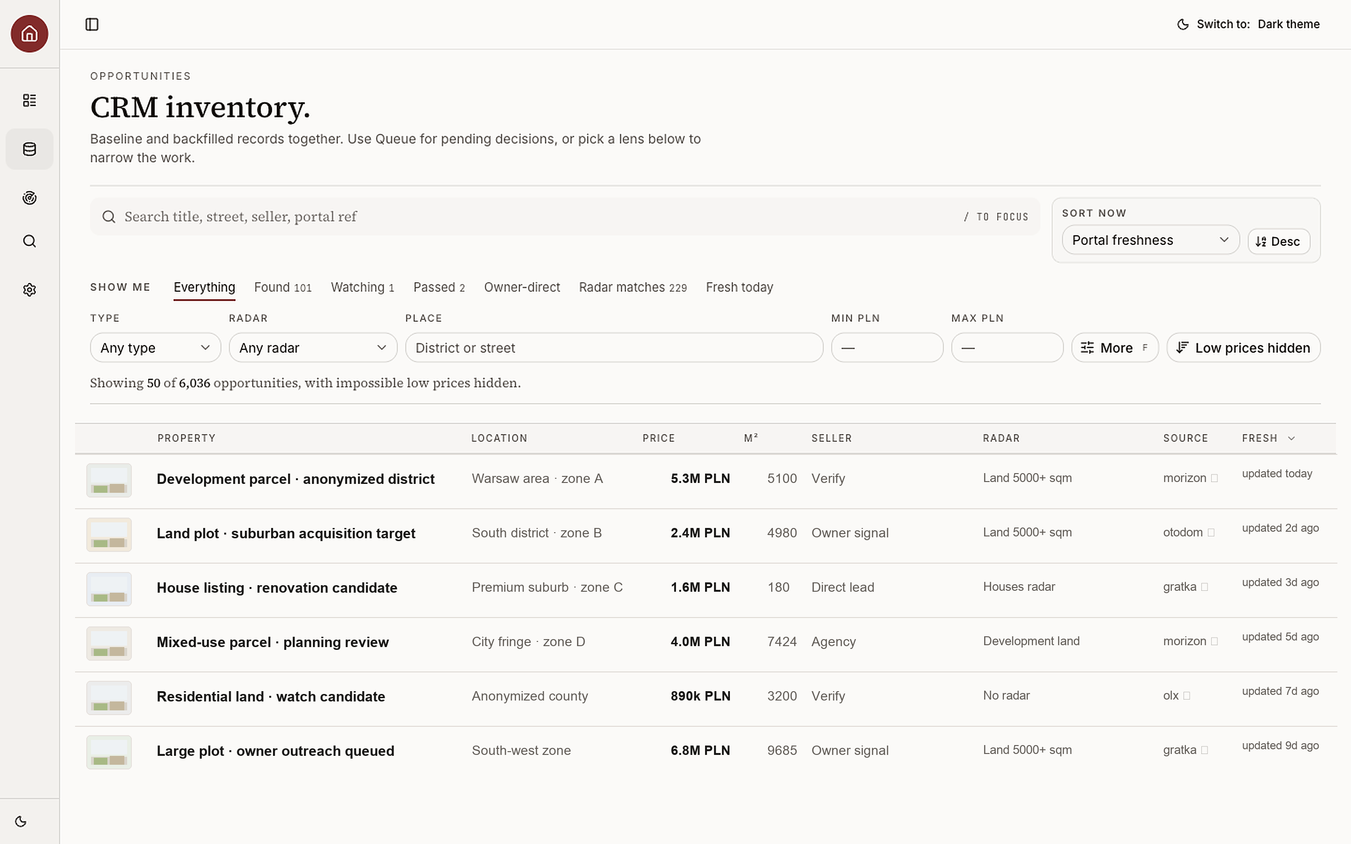Image resolution: width=1351 pixels, height=844 pixels.
Task: Open Portal freshness sort dropdown
Action: (1151, 240)
